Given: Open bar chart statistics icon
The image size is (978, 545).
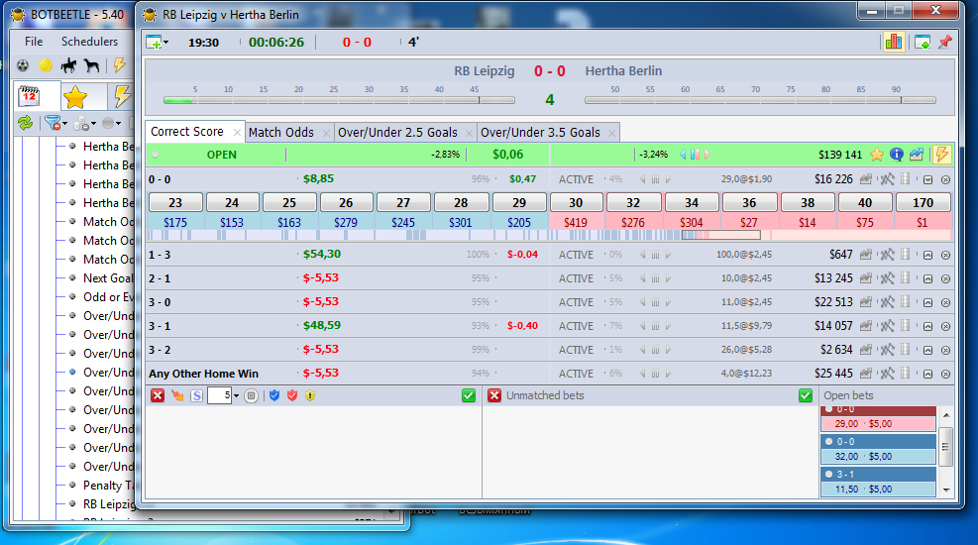Looking at the screenshot, I should [x=894, y=42].
